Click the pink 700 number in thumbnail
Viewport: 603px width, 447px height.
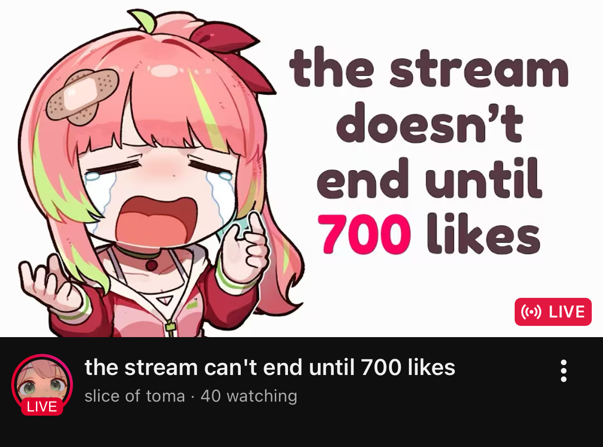(x=364, y=234)
